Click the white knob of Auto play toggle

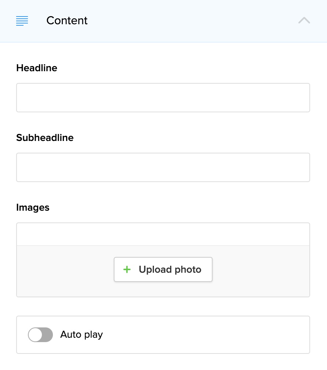click(35, 335)
